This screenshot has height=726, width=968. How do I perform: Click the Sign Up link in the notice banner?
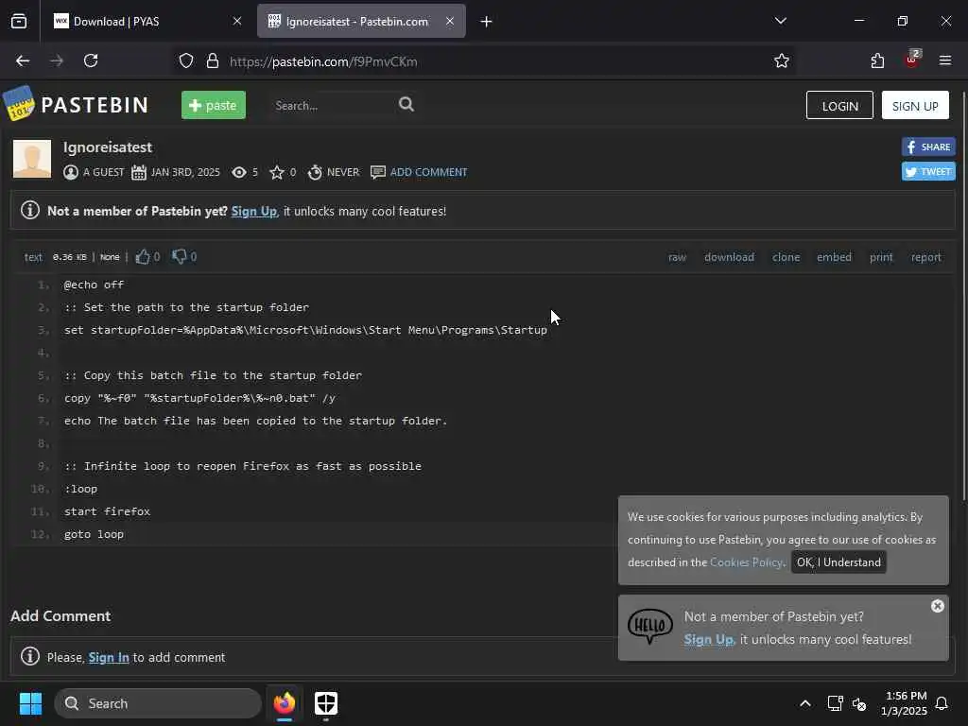coord(253,211)
